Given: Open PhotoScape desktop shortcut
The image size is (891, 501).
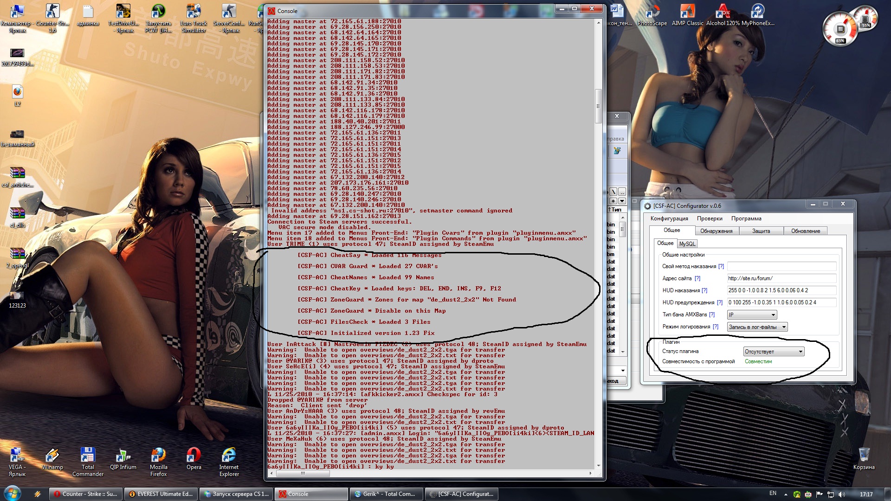Looking at the screenshot, I should tap(652, 14).
